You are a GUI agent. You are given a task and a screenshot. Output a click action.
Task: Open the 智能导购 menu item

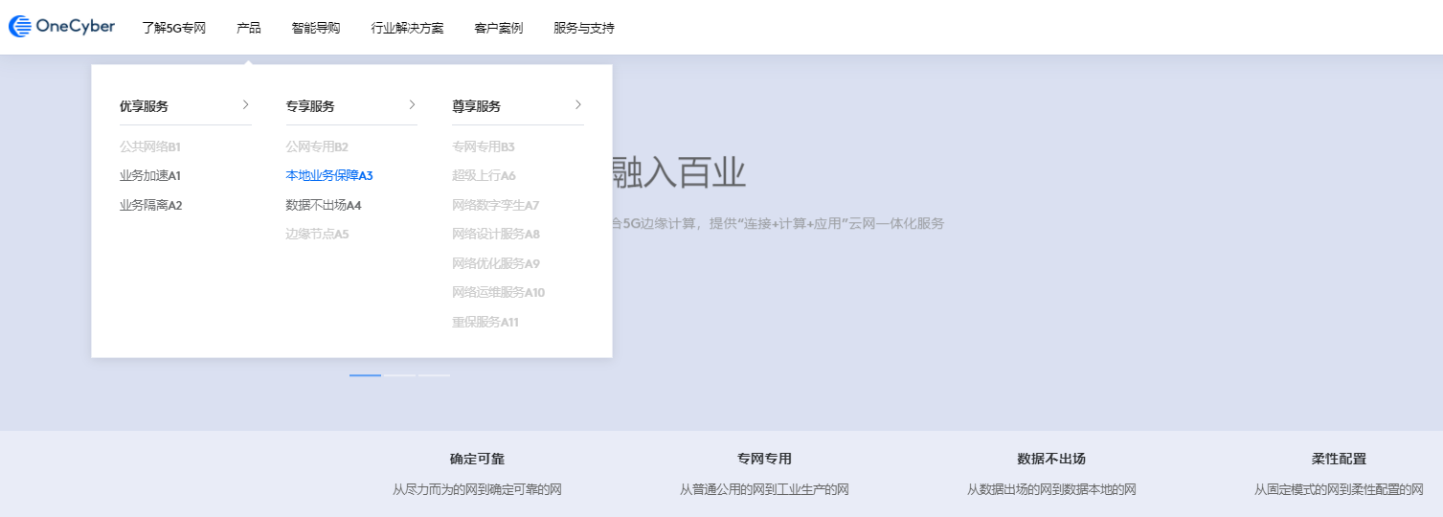pos(315,28)
